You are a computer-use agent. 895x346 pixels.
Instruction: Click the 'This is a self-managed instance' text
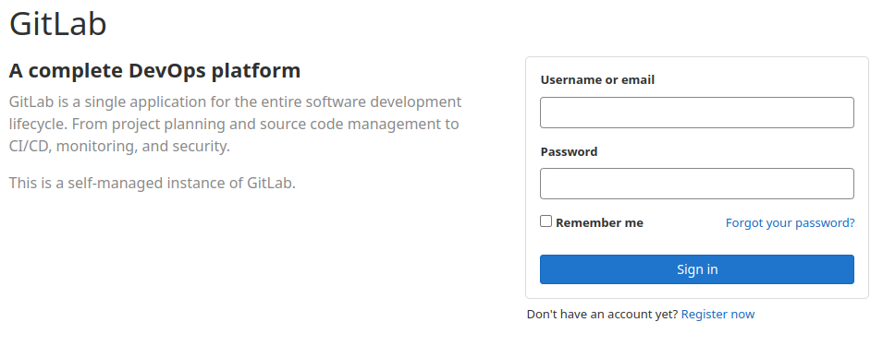[153, 183]
